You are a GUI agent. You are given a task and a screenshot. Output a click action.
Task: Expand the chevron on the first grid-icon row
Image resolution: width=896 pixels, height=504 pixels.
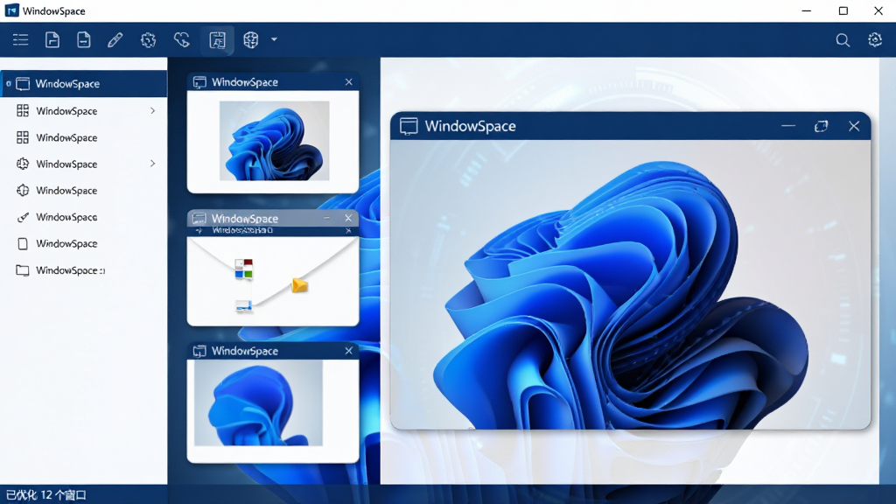152,111
